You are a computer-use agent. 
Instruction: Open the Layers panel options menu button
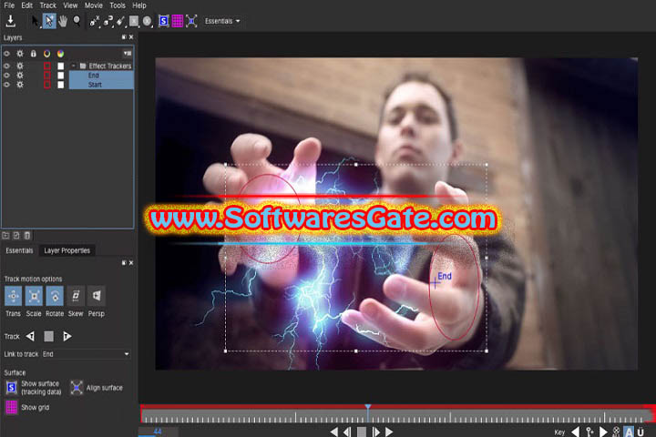(x=128, y=54)
